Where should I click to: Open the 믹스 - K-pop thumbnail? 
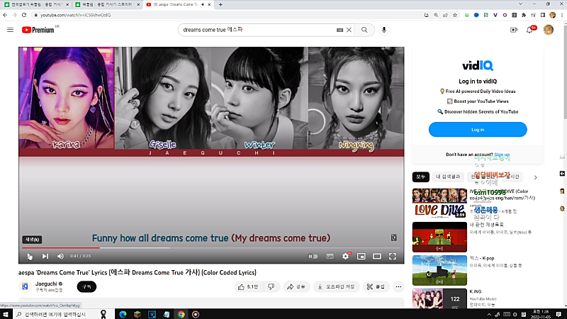click(x=439, y=270)
